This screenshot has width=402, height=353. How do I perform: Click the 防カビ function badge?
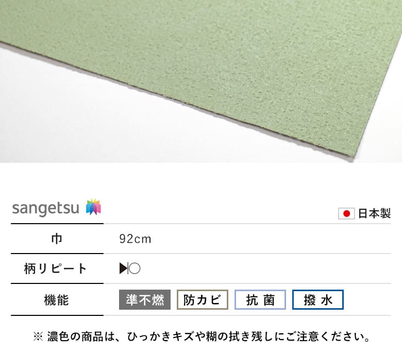(203, 300)
